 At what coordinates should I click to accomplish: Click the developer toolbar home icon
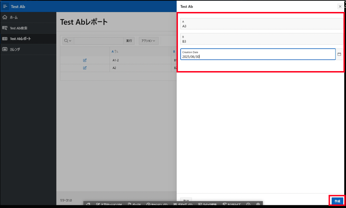(88, 204)
